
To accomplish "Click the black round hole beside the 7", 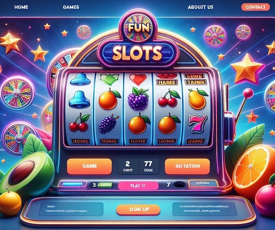I will point(179,184).
